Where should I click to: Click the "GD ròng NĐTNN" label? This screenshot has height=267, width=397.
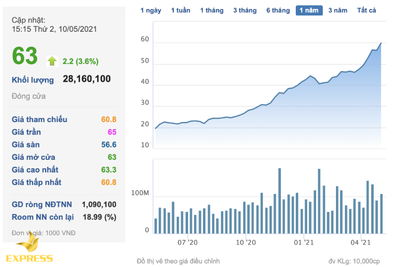(42, 204)
